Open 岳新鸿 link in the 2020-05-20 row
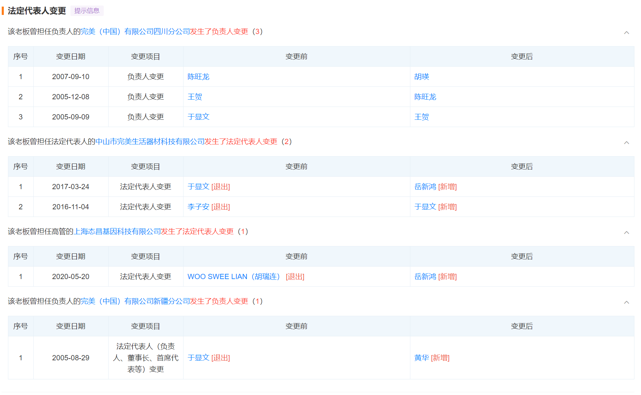Image resolution: width=641 pixels, height=395 pixels. click(x=425, y=277)
